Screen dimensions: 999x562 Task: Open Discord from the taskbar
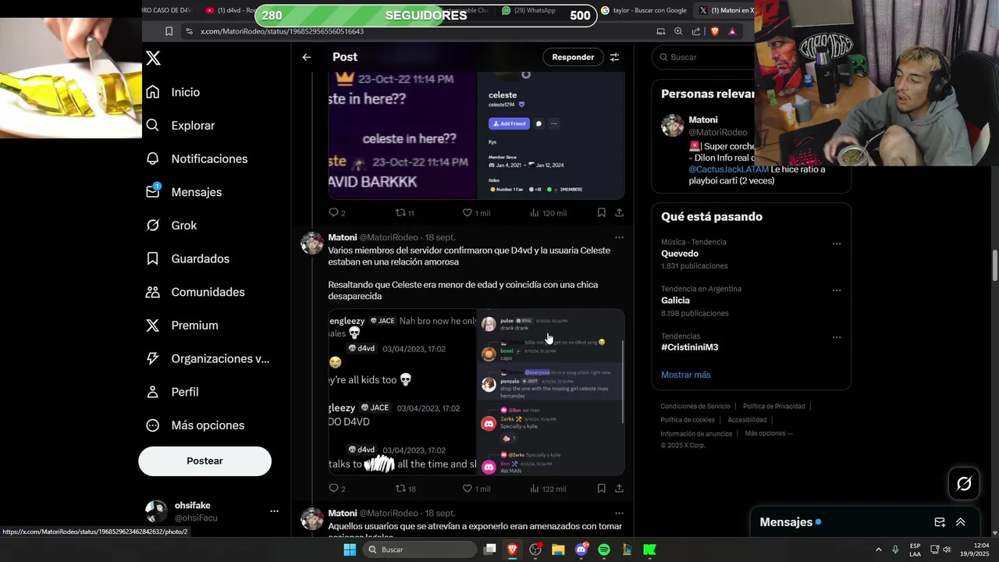point(581,550)
